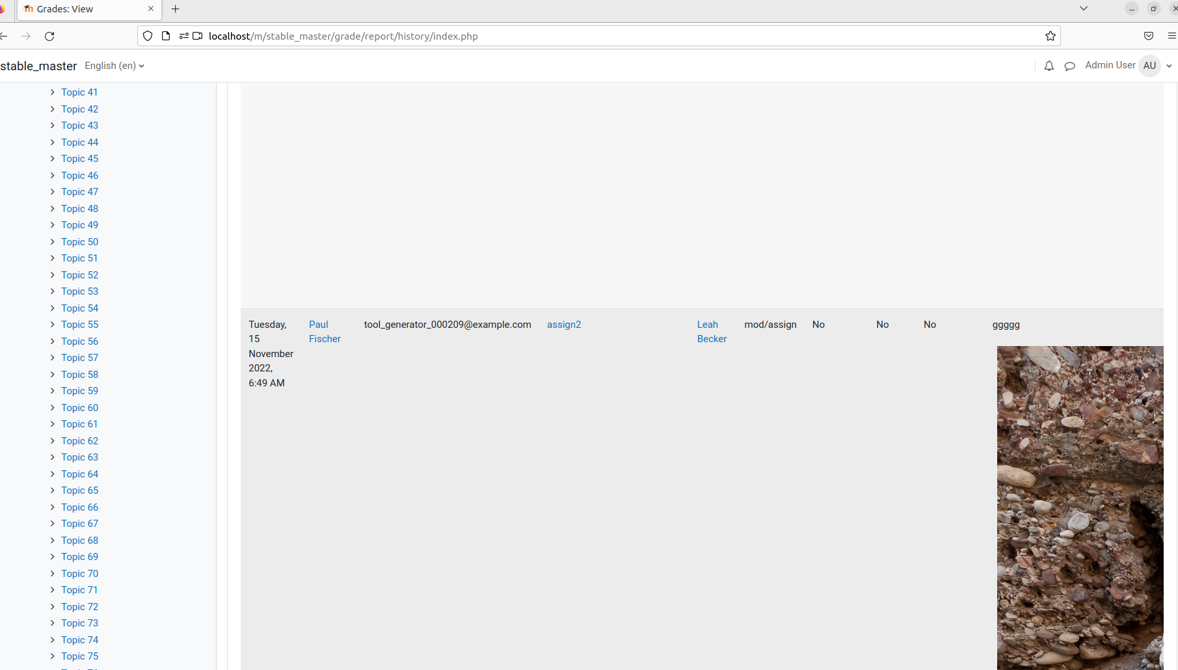1178x670 pixels.
Task: Expand the Topic 50 chevron
Action: (53, 242)
